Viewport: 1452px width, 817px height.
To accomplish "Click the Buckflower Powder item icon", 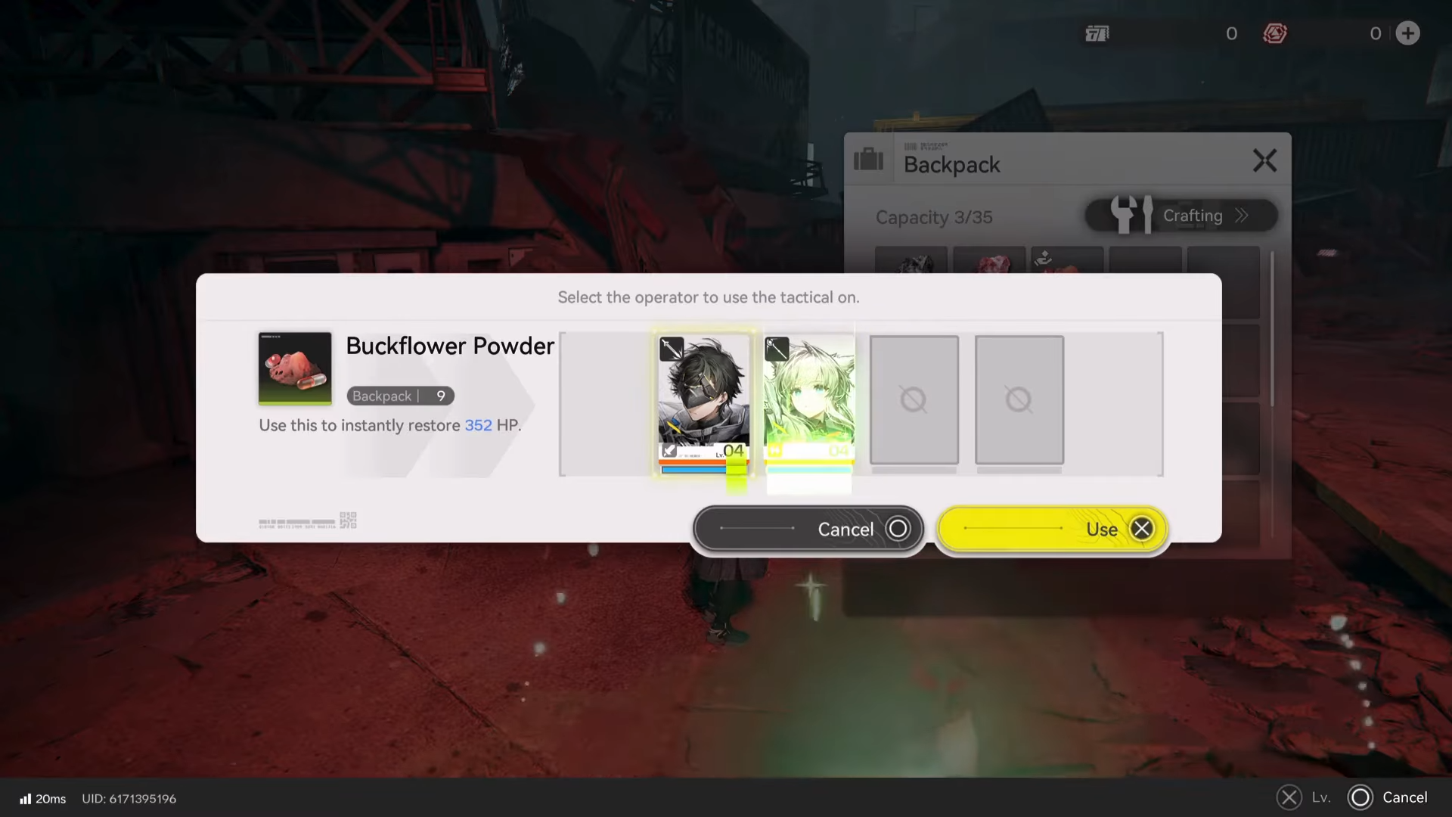I will 295,368.
